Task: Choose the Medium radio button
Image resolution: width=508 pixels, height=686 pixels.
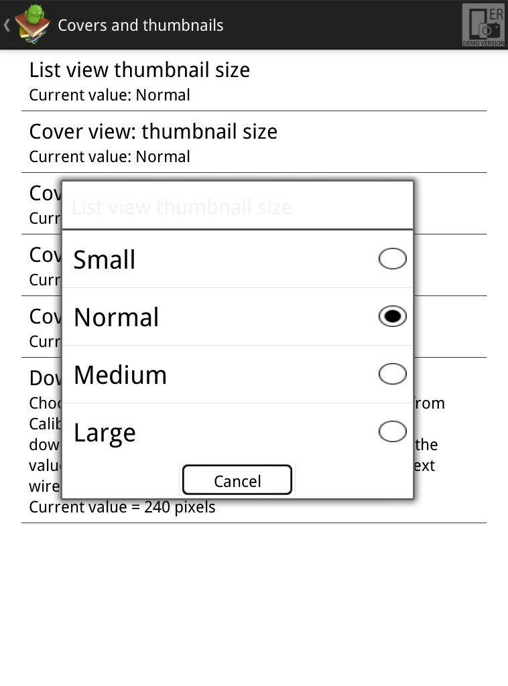Action: (x=392, y=374)
